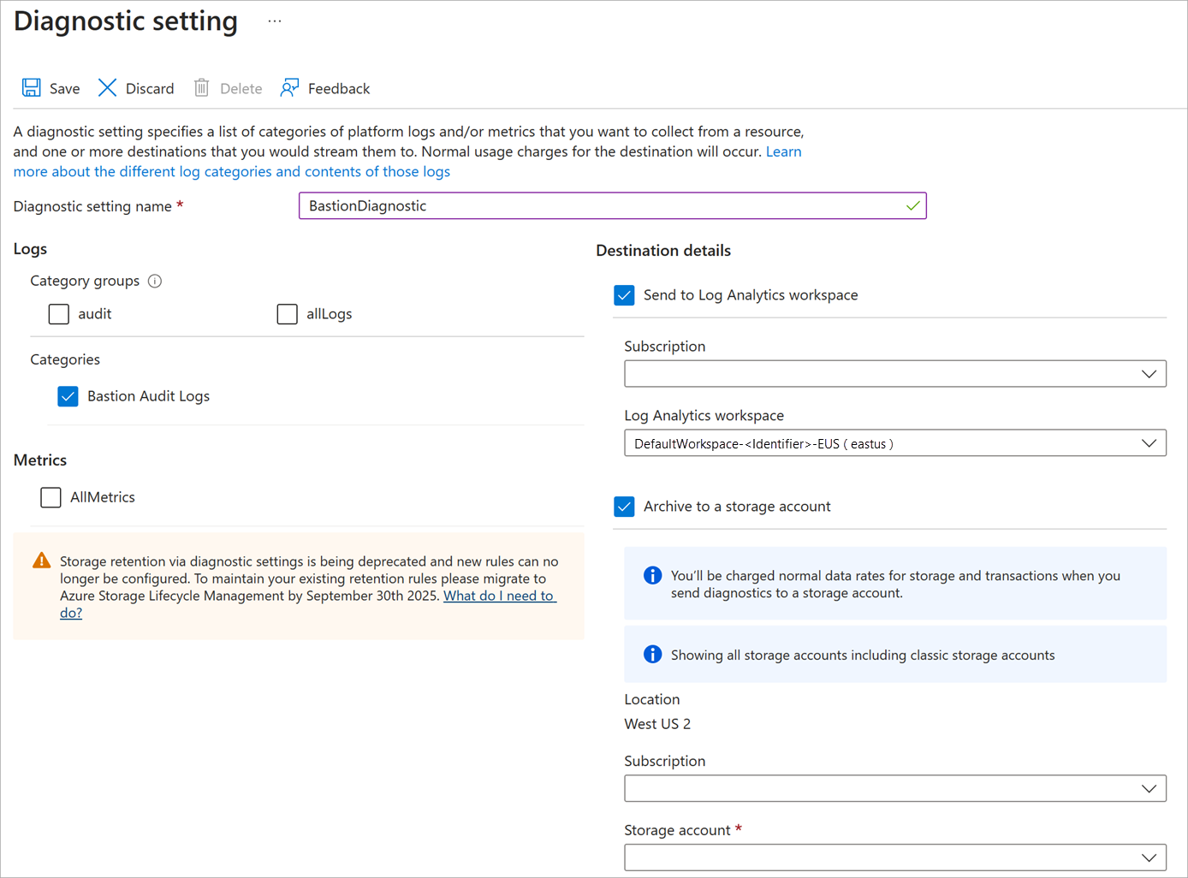Open the Storage account dropdown
This screenshot has height=878, width=1188.
(x=895, y=857)
